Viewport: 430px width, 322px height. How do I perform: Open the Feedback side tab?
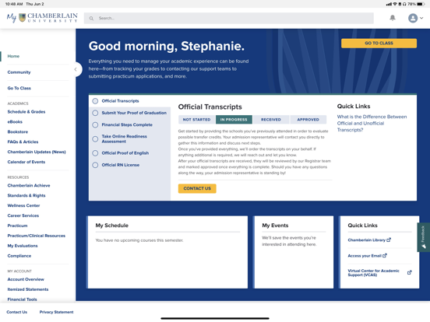click(x=424, y=237)
